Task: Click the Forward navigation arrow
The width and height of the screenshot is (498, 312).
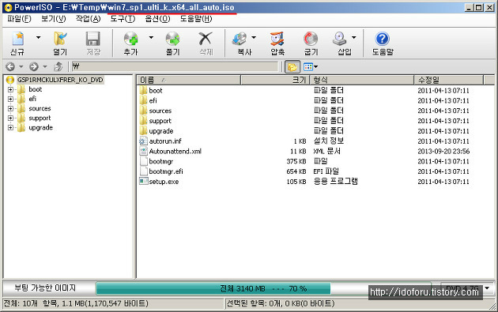Action: [x=34, y=66]
